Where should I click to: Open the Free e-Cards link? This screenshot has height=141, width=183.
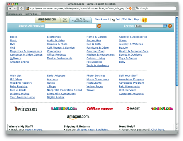[x=18, y=90]
